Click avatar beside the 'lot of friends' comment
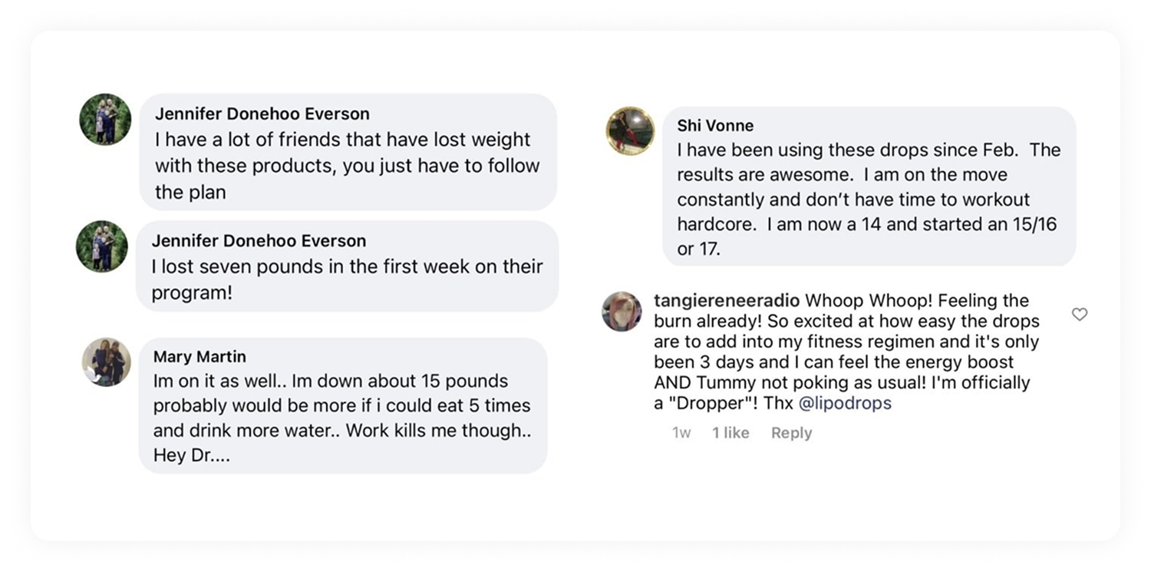 pos(105,119)
